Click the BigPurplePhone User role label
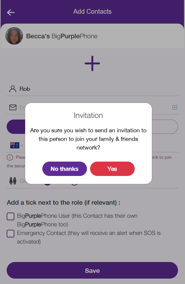The image size is (185, 284). pyautogui.click(x=77, y=220)
